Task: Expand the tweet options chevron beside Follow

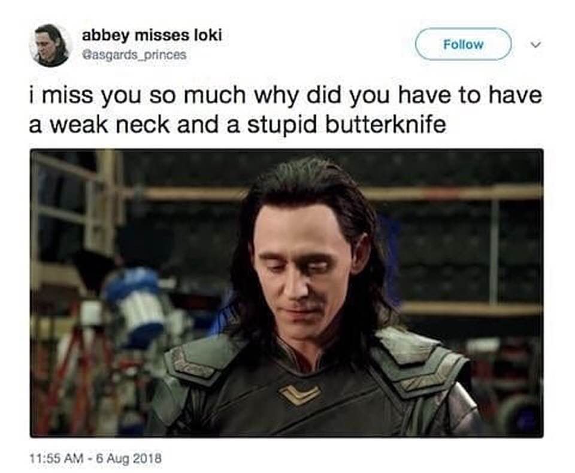Action: pyautogui.click(x=535, y=44)
